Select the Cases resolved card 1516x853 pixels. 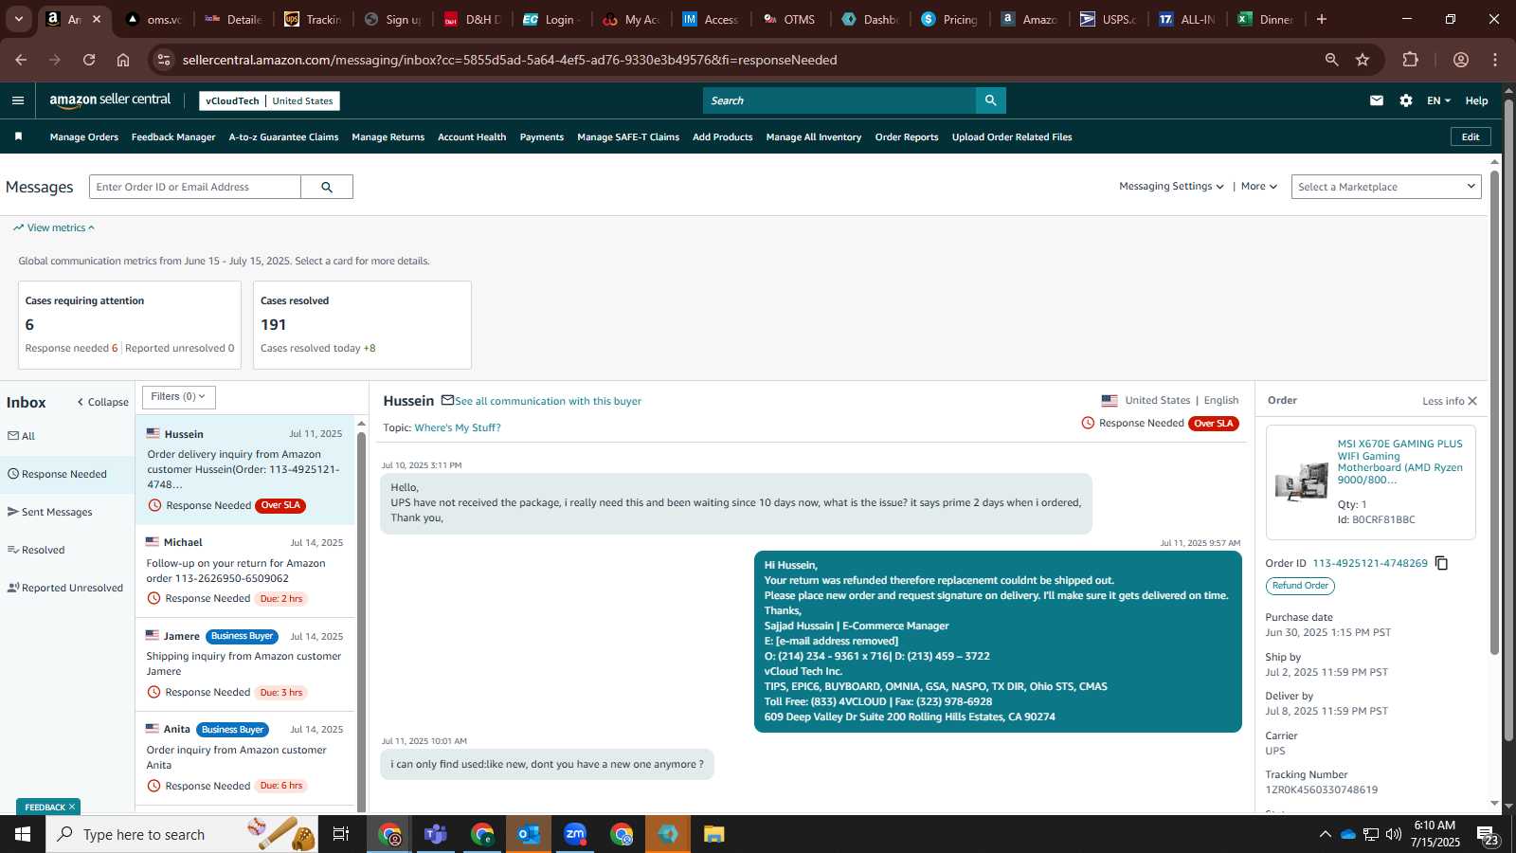click(x=362, y=325)
